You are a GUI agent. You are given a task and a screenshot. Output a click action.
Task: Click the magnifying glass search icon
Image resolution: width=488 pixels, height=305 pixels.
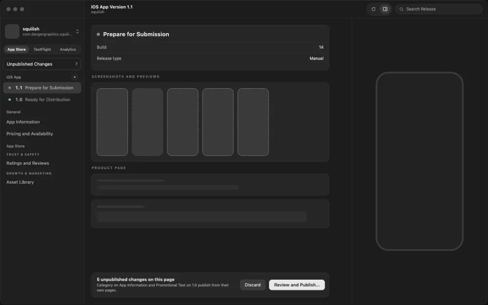[x=401, y=9]
